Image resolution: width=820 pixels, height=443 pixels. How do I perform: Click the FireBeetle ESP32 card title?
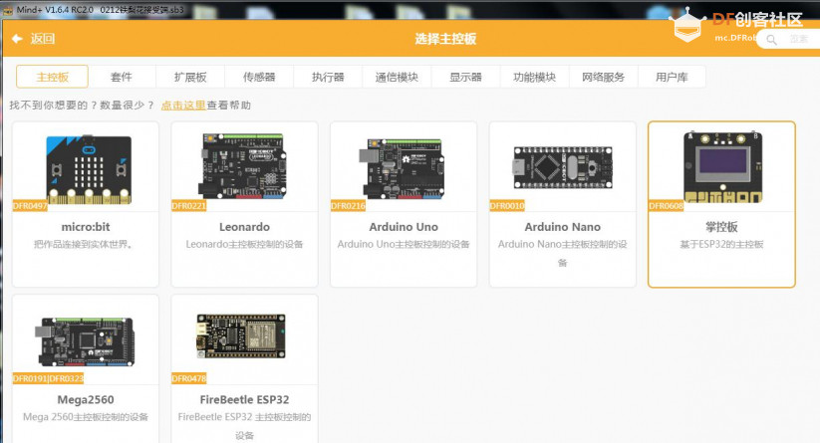click(244, 399)
